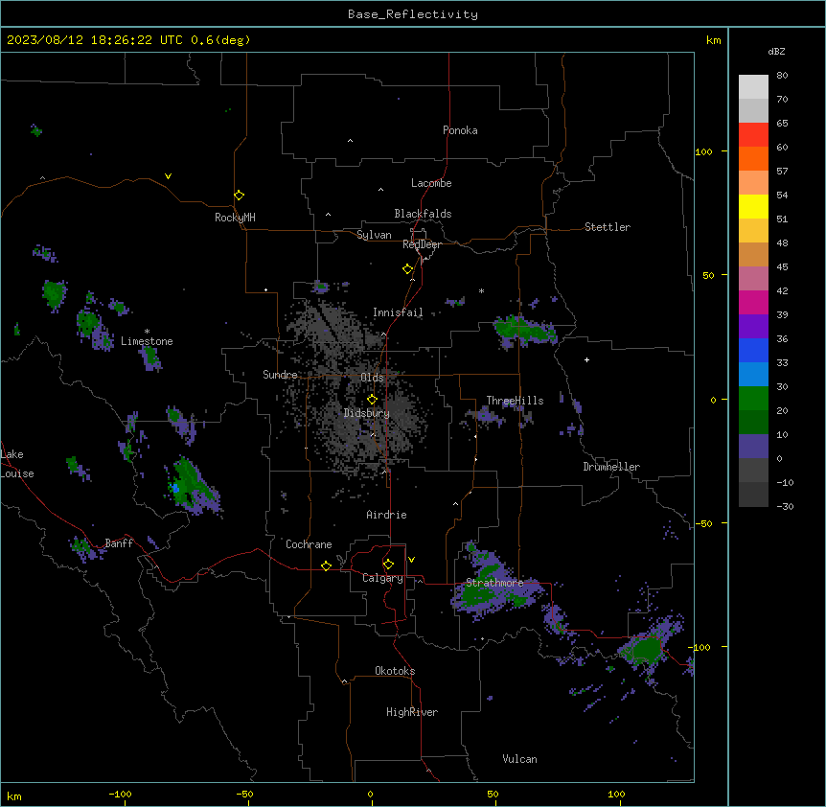Click the blue core of the storm cell northeast of Banff
This screenshot has width=826, height=807.
tap(175, 489)
